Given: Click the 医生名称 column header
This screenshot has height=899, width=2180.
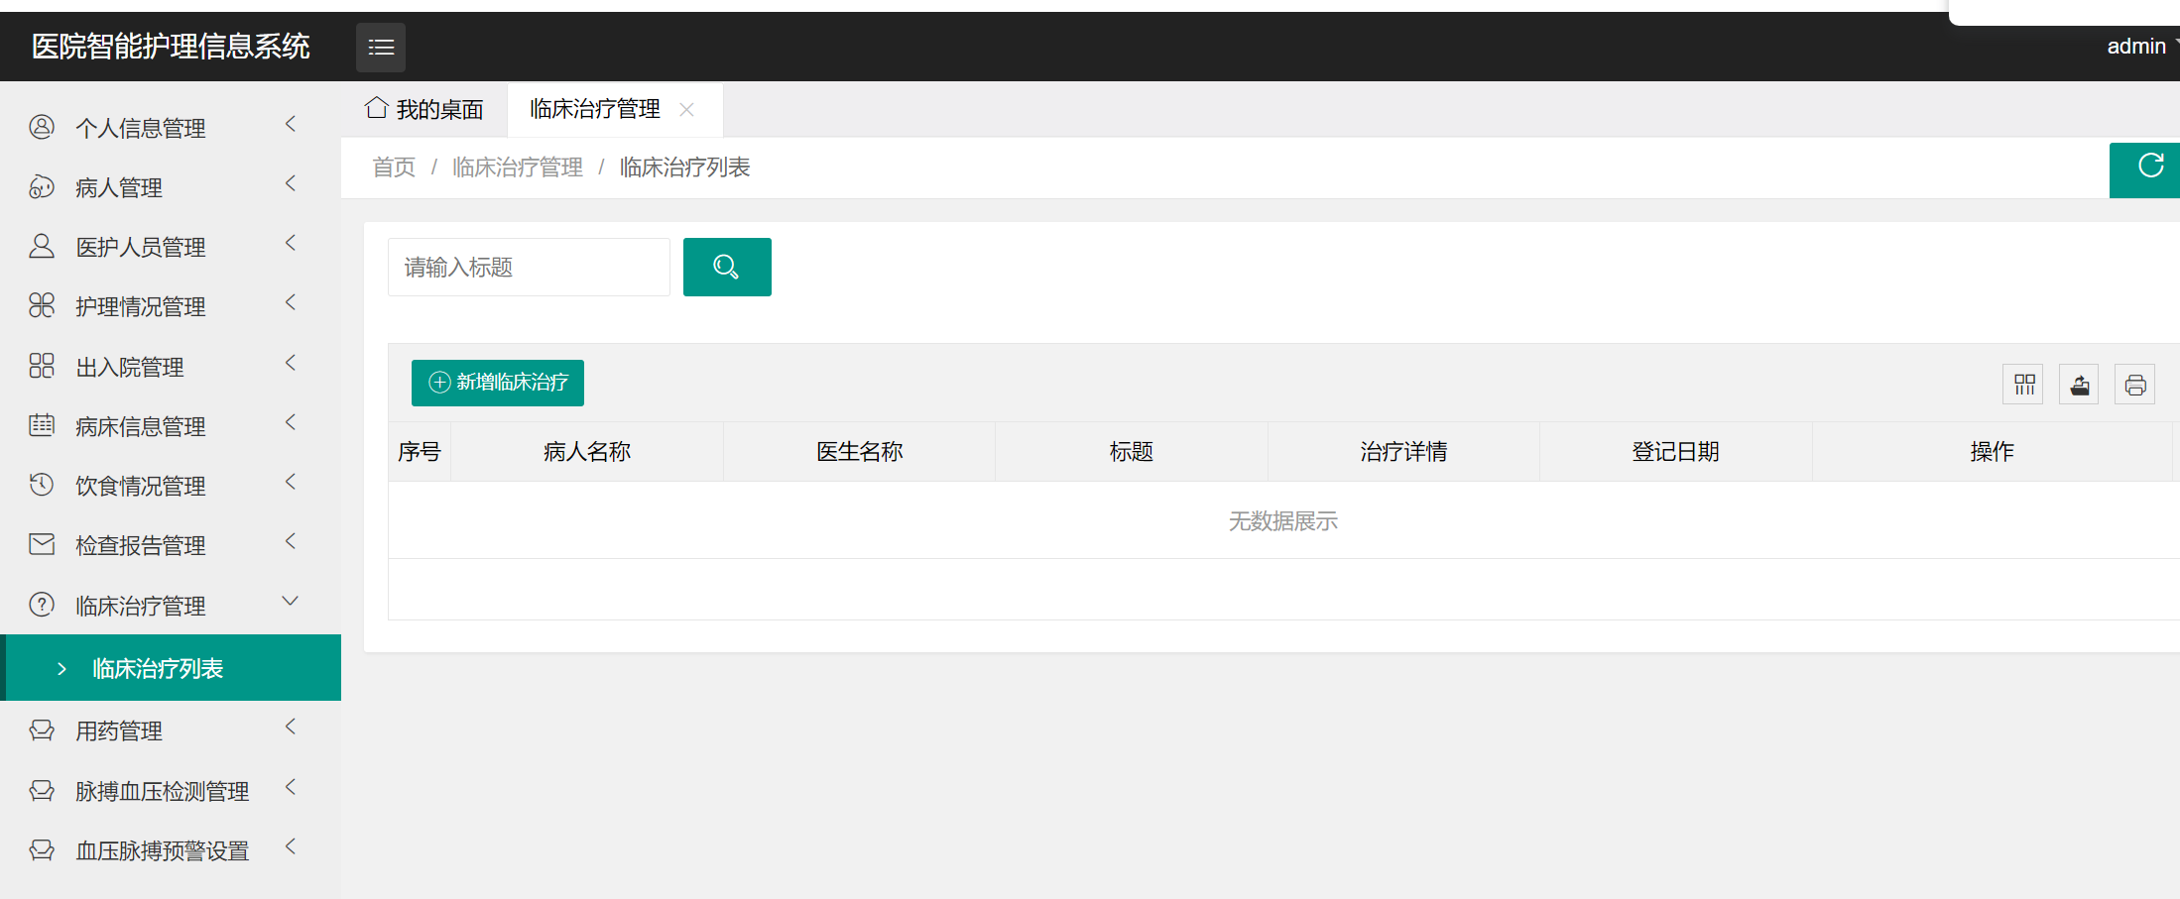Looking at the screenshot, I should pyautogui.click(x=860, y=452).
